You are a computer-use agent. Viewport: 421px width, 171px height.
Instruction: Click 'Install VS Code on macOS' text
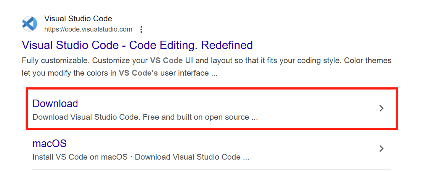pyautogui.click(x=80, y=157)
